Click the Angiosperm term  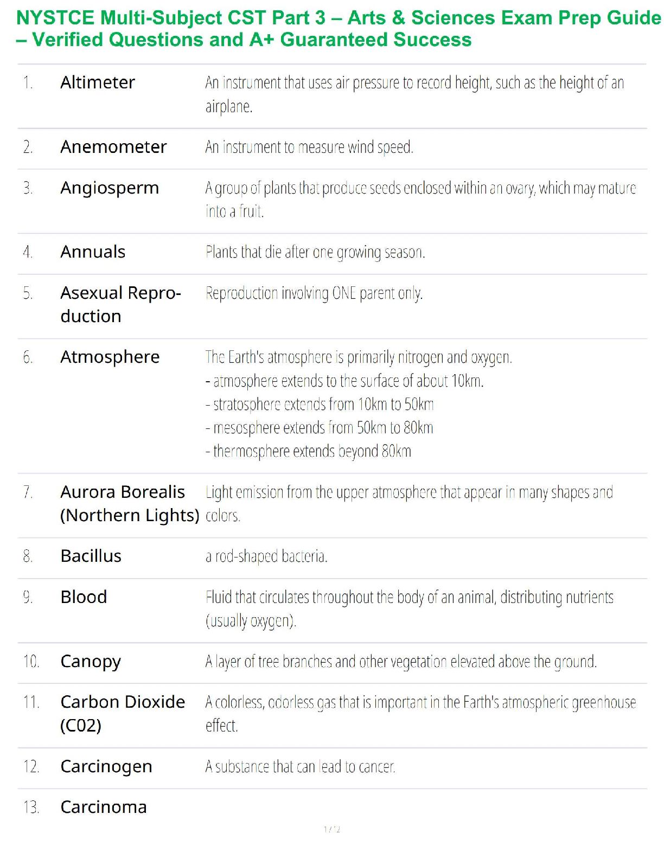click(x=110, y=188)
